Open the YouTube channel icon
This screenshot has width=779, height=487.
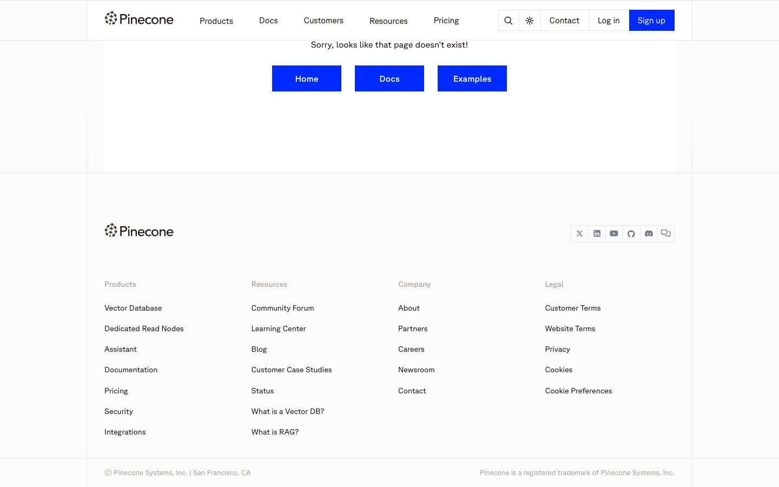(x=614, y=234)
